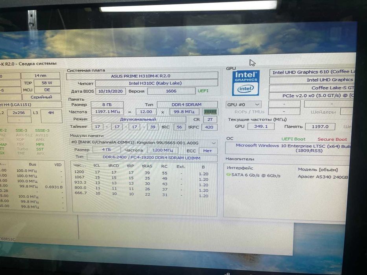Open the memory module selector dropdown (Kingston 99U5665)
The image size is (367, 275).
143,143
